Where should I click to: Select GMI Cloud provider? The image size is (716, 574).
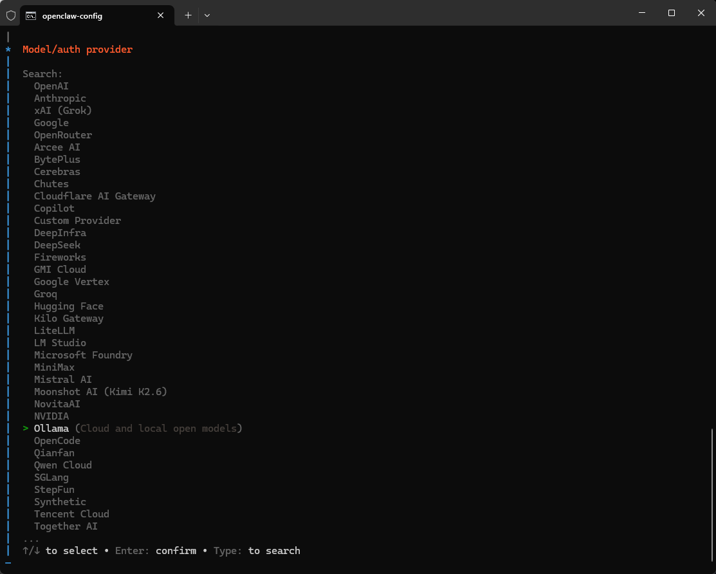tap(60, 270)
